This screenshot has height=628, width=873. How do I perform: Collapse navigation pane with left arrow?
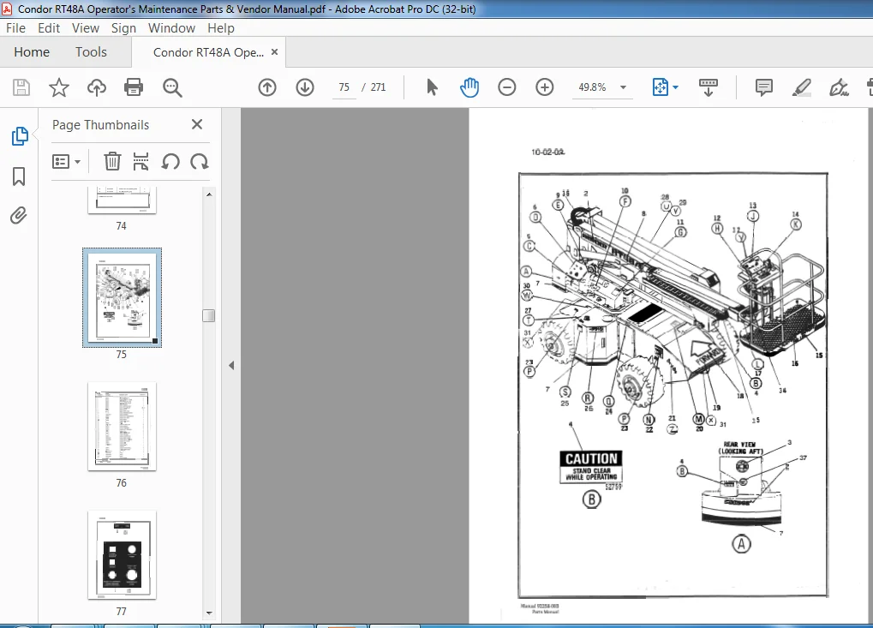(x=231, y=366)
